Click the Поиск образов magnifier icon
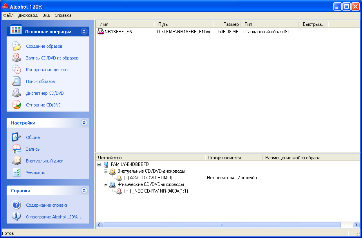The width and height of the screenshot is (362, 238). [16, 81]
